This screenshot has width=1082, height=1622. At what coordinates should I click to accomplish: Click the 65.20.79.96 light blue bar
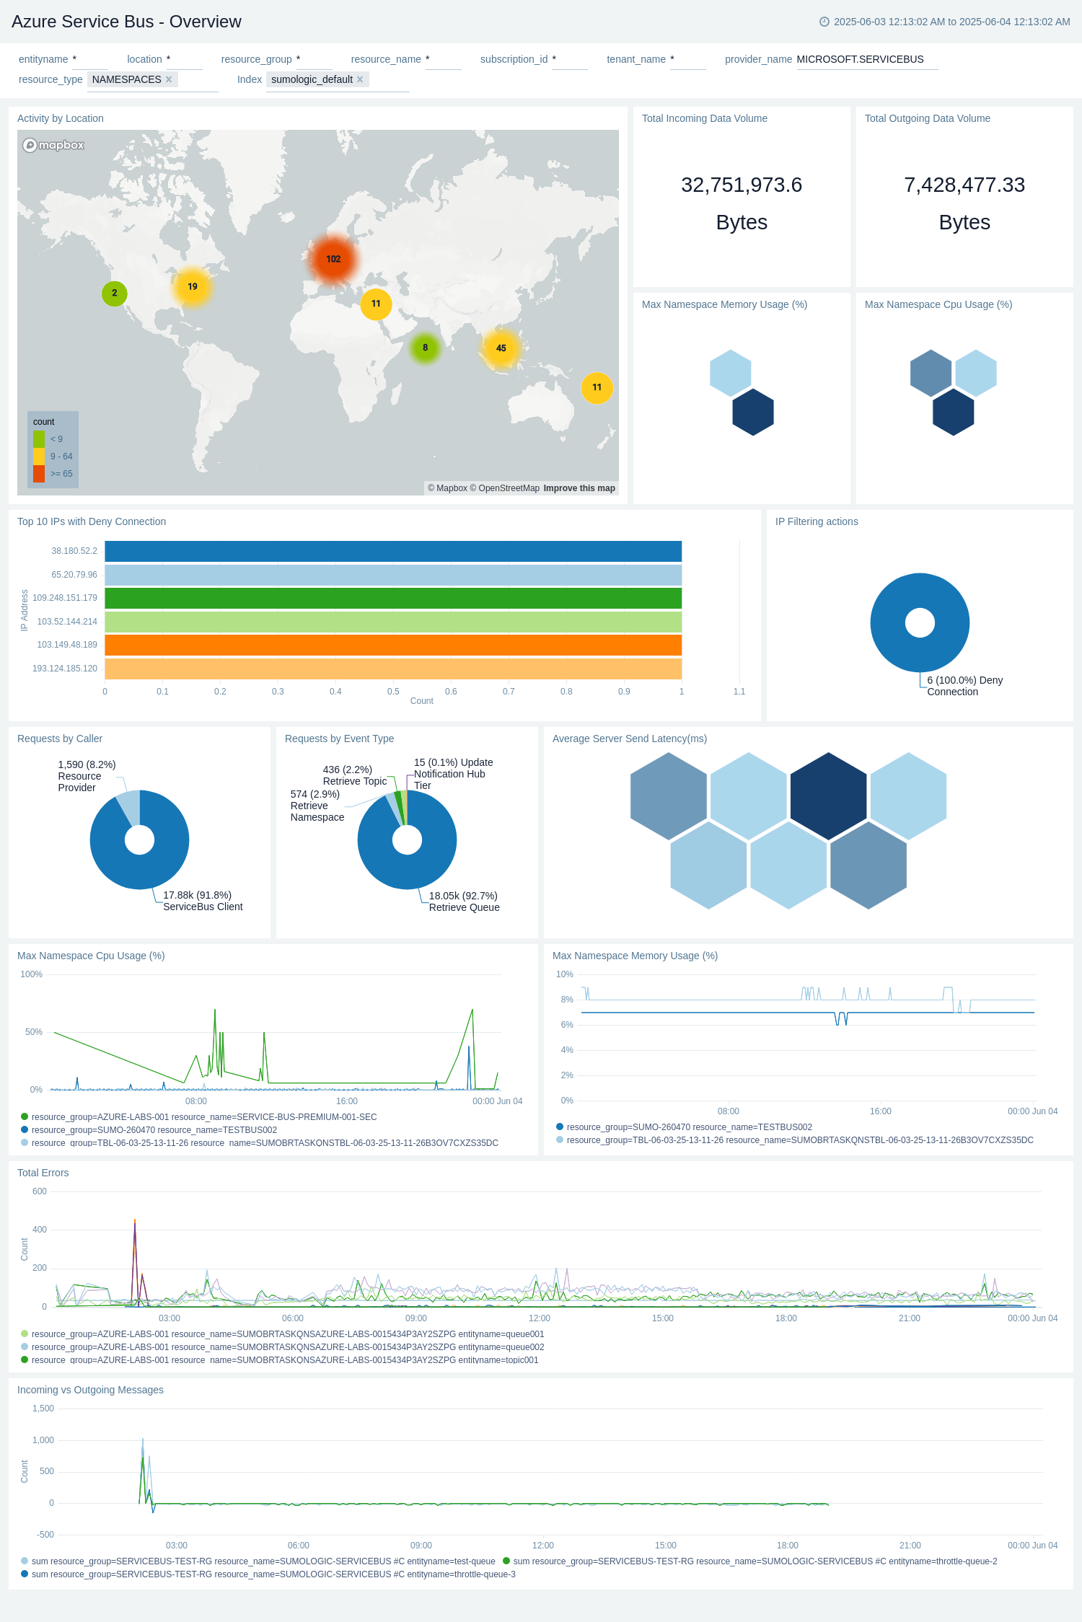(x=393, y=575)
